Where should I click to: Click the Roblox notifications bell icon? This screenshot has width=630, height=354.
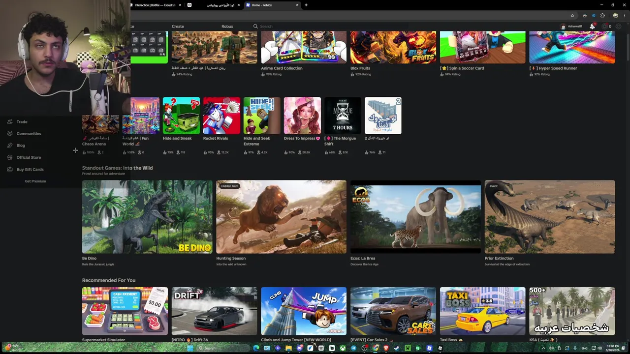coord(593,26)
